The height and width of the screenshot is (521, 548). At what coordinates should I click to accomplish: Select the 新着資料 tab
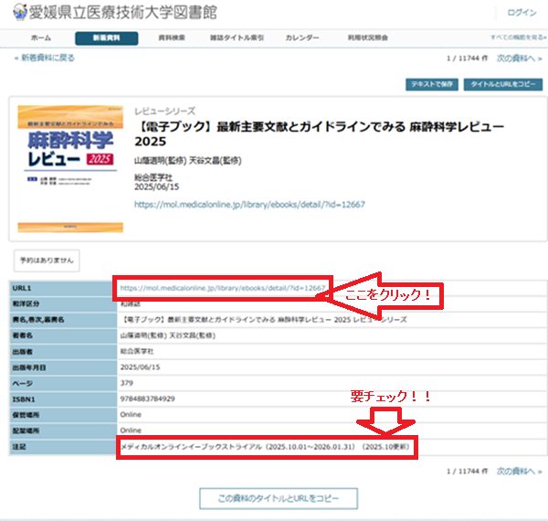coord(107,38)
